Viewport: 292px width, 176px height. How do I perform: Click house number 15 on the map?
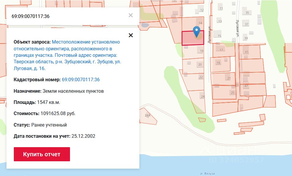pos(219,36)
